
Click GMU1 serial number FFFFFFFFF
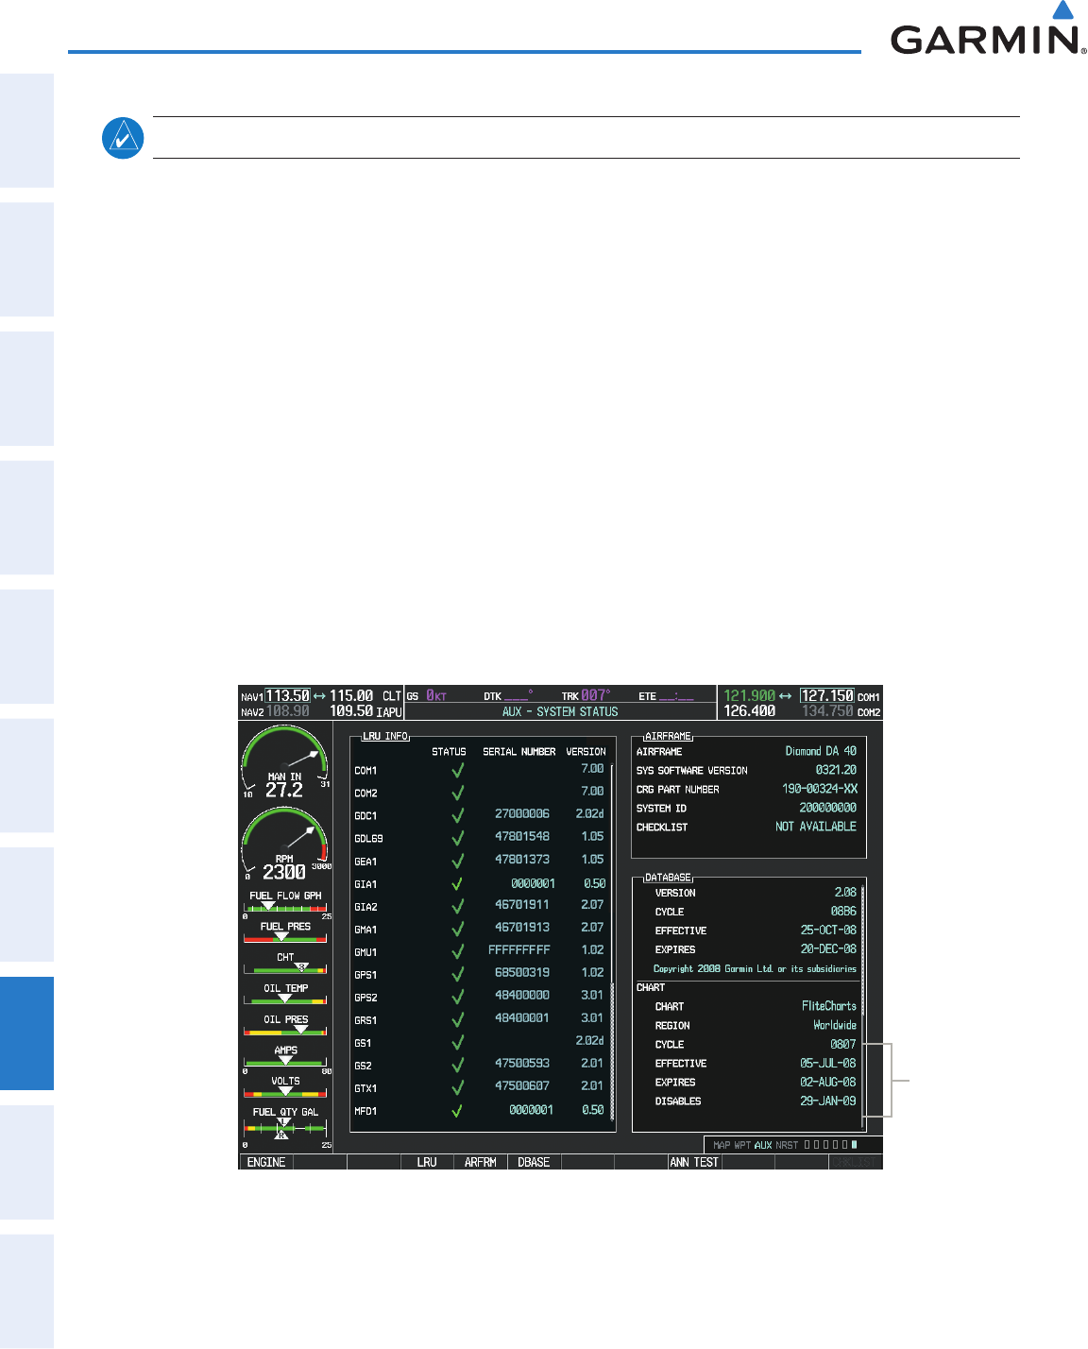pos(518,950)
